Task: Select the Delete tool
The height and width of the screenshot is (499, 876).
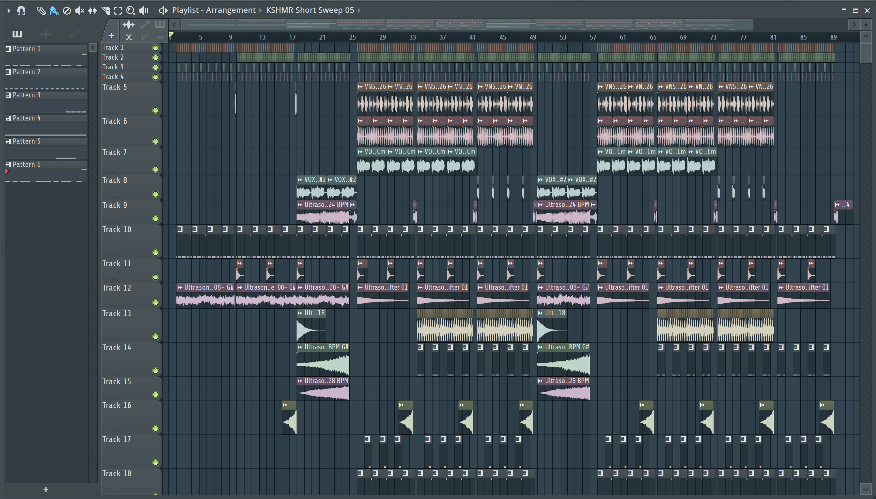Action: pyautogui.click(x=67, y=11)
